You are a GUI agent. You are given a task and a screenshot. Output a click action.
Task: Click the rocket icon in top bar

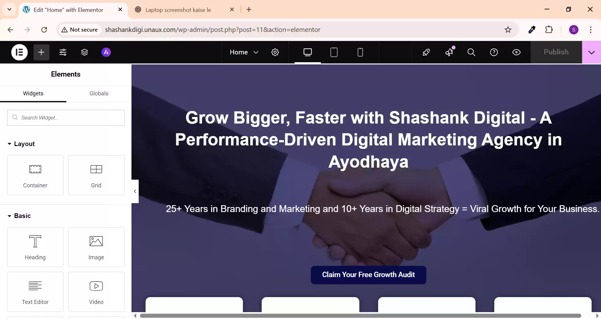point(426,52)
